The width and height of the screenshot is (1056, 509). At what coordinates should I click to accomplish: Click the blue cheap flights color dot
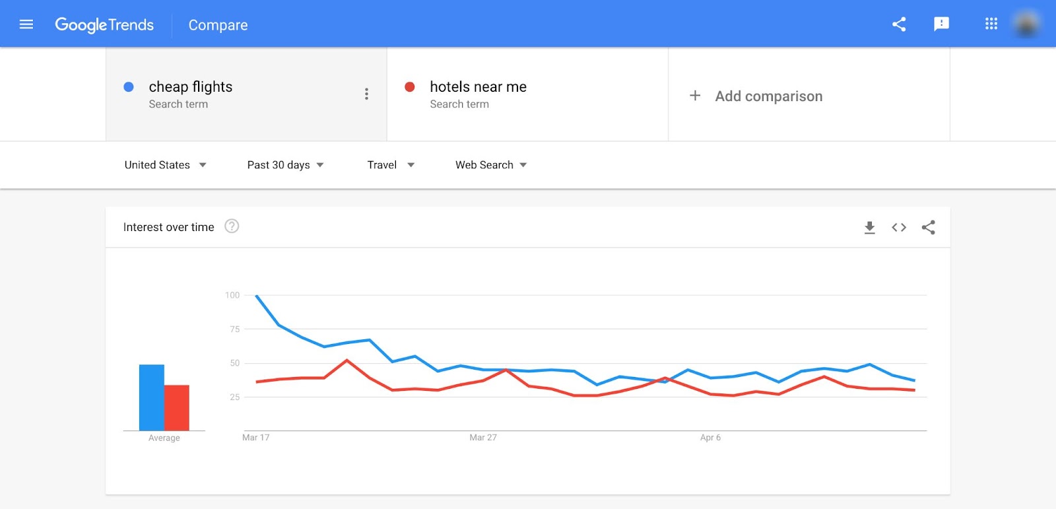click(x=129, y=87)
